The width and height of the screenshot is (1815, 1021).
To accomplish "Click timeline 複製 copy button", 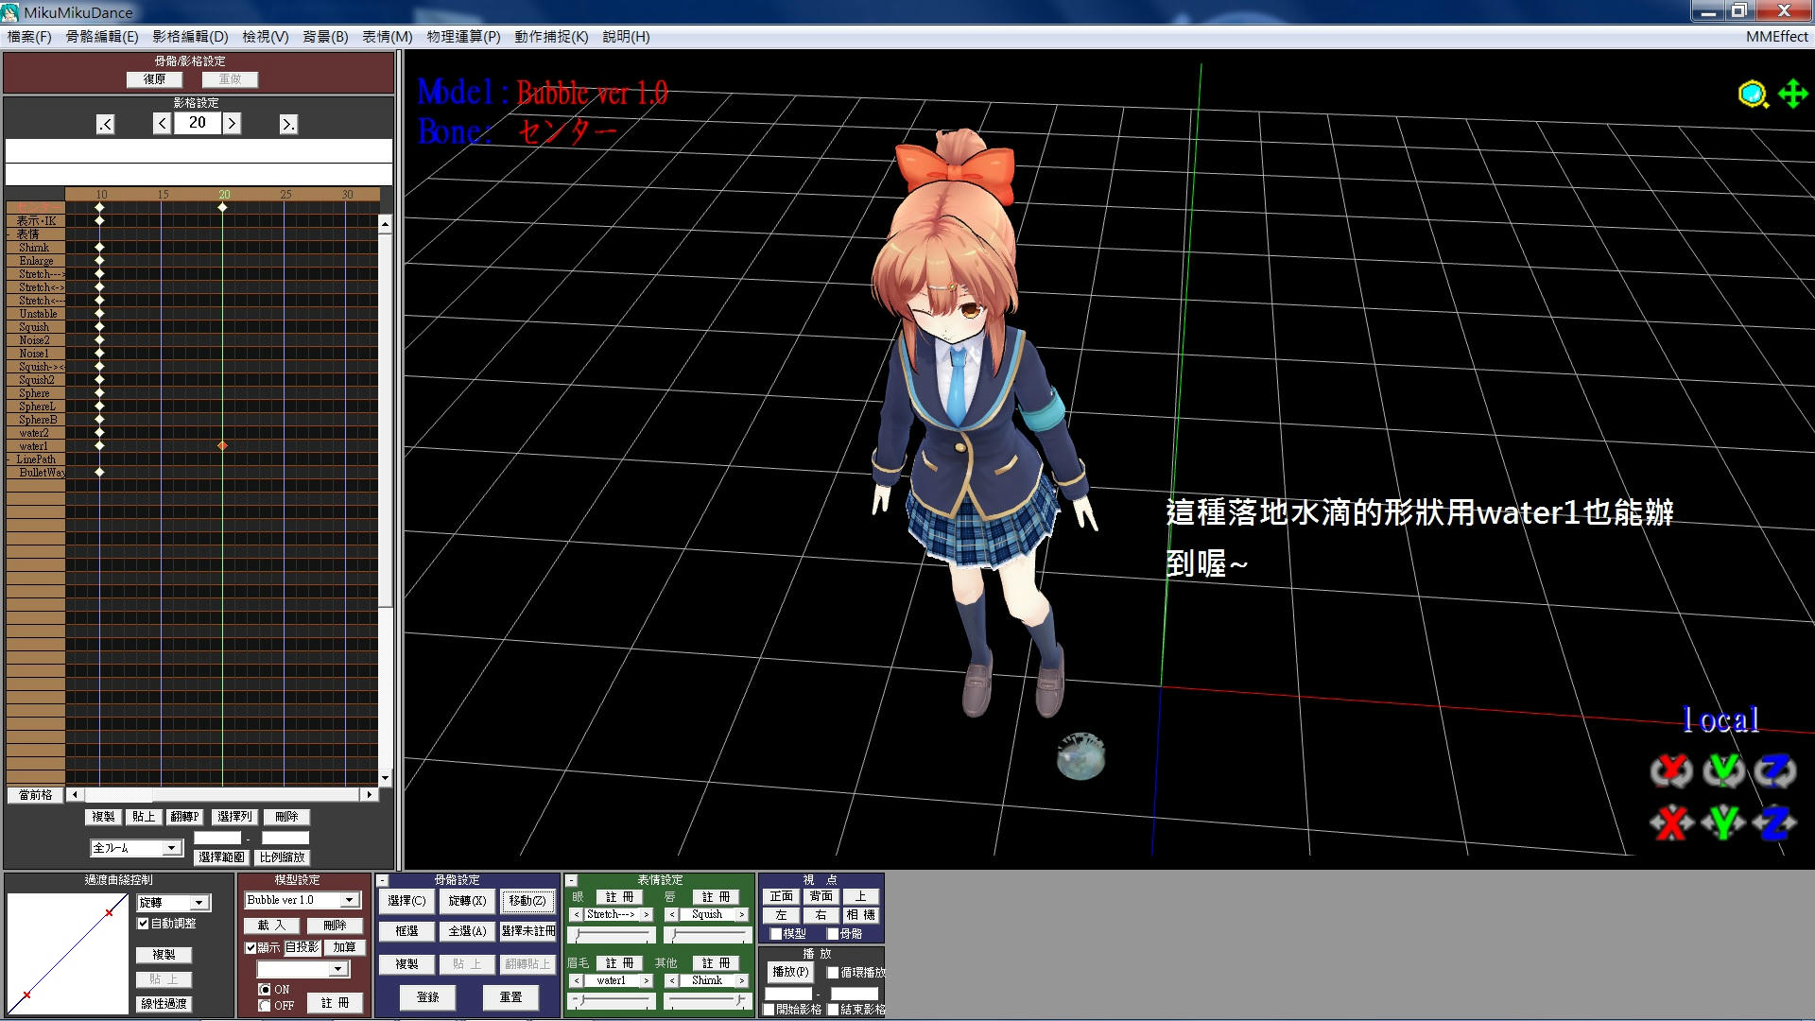I will pyautogui.click(x=103, y=817).
